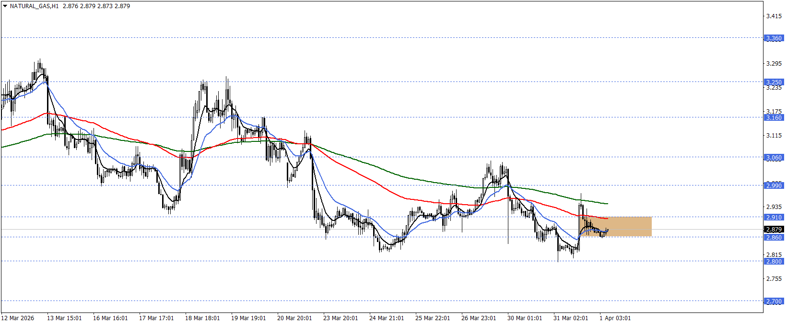Click the 23 Mar 20:01 time label
787x324 pixels.
(x=341, y=318)
